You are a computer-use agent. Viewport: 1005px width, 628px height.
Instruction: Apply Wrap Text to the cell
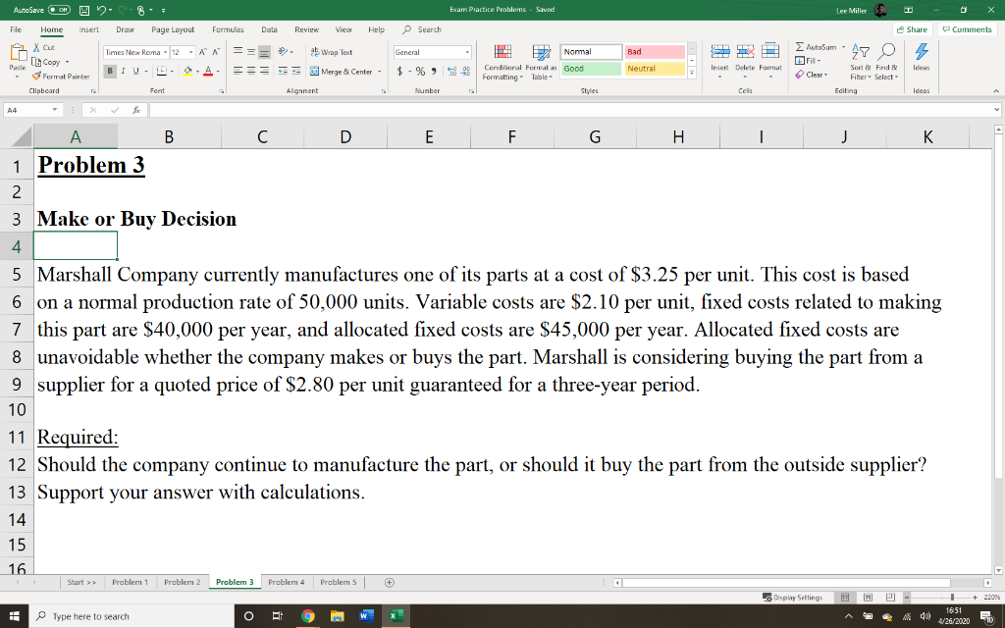332,52
